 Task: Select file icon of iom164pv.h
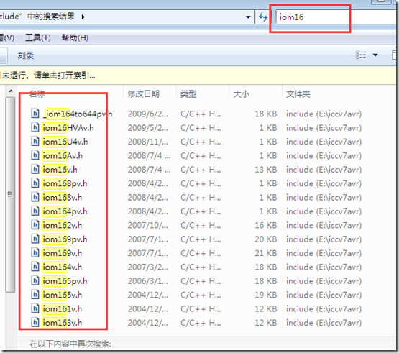coord(35,211)
